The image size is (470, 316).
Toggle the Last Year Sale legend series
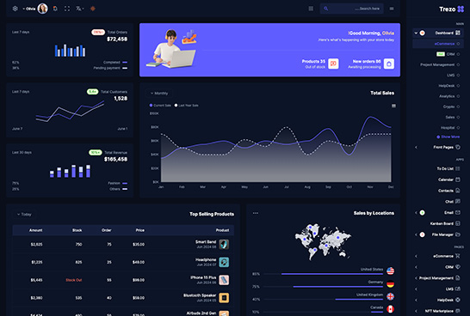pyautogui.click(x=186, y=106)
